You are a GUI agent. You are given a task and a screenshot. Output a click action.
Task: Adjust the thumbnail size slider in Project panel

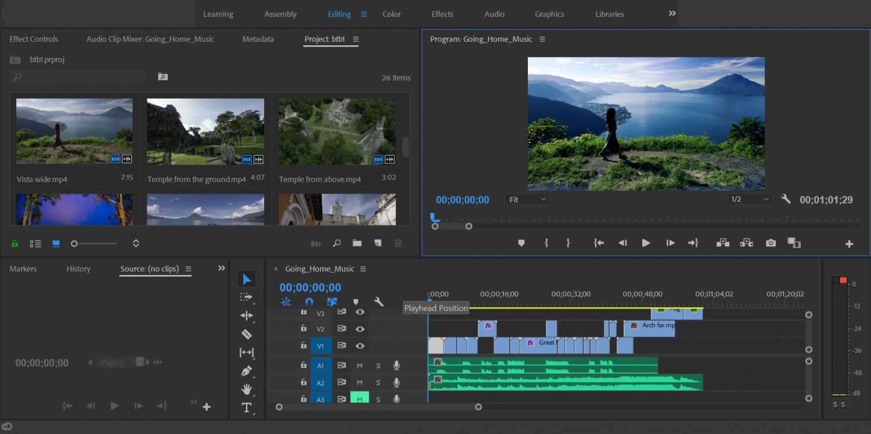[x=95, y=243]
